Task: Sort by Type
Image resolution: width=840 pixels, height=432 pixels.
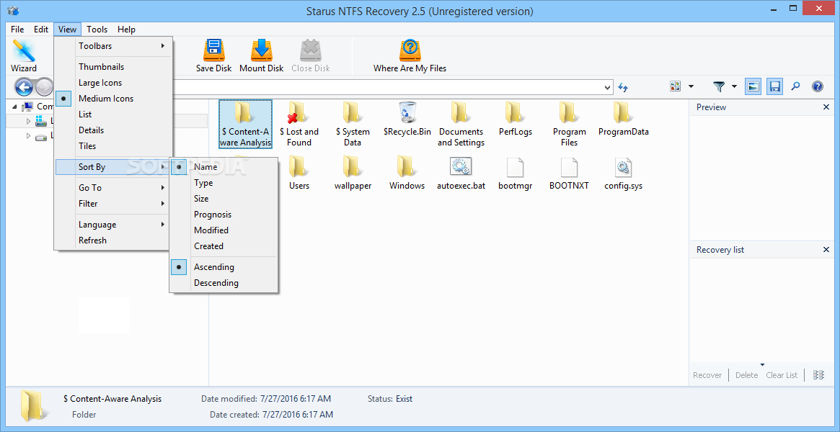Action: tap(224, 183)
